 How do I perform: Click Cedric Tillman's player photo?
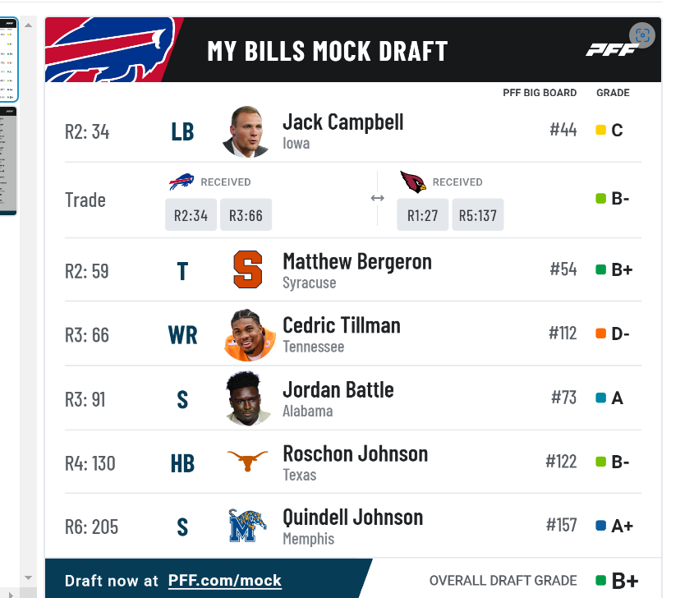[250, 335]
